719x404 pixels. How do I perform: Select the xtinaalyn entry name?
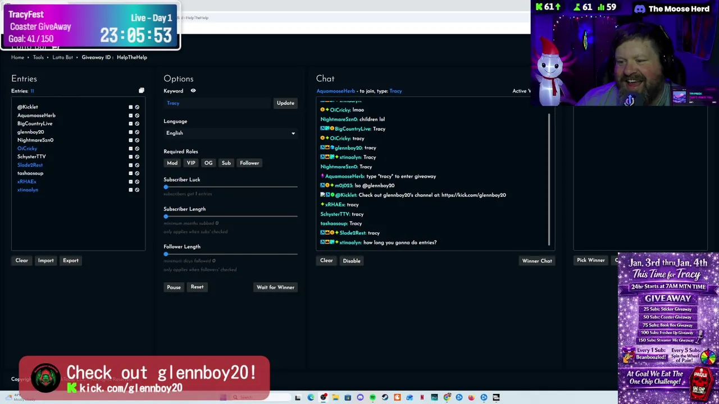(28, 190)
